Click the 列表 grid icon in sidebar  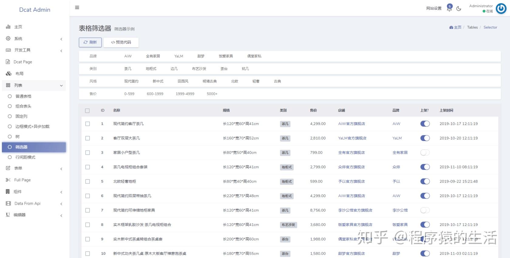(x=8, y=85)
